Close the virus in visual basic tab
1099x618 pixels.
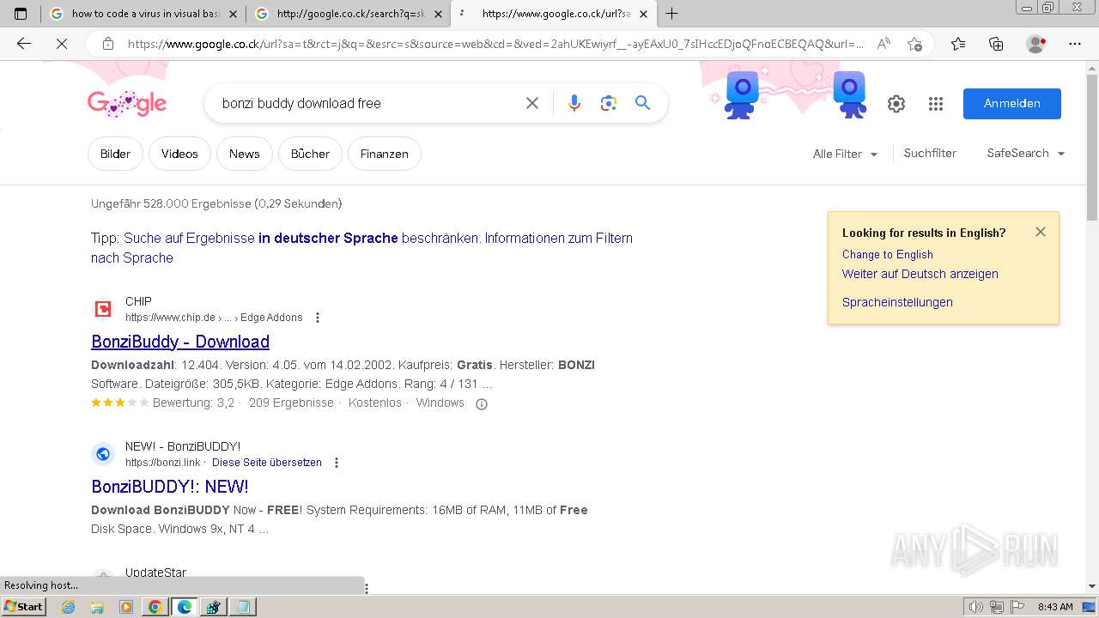pos(233,14)
